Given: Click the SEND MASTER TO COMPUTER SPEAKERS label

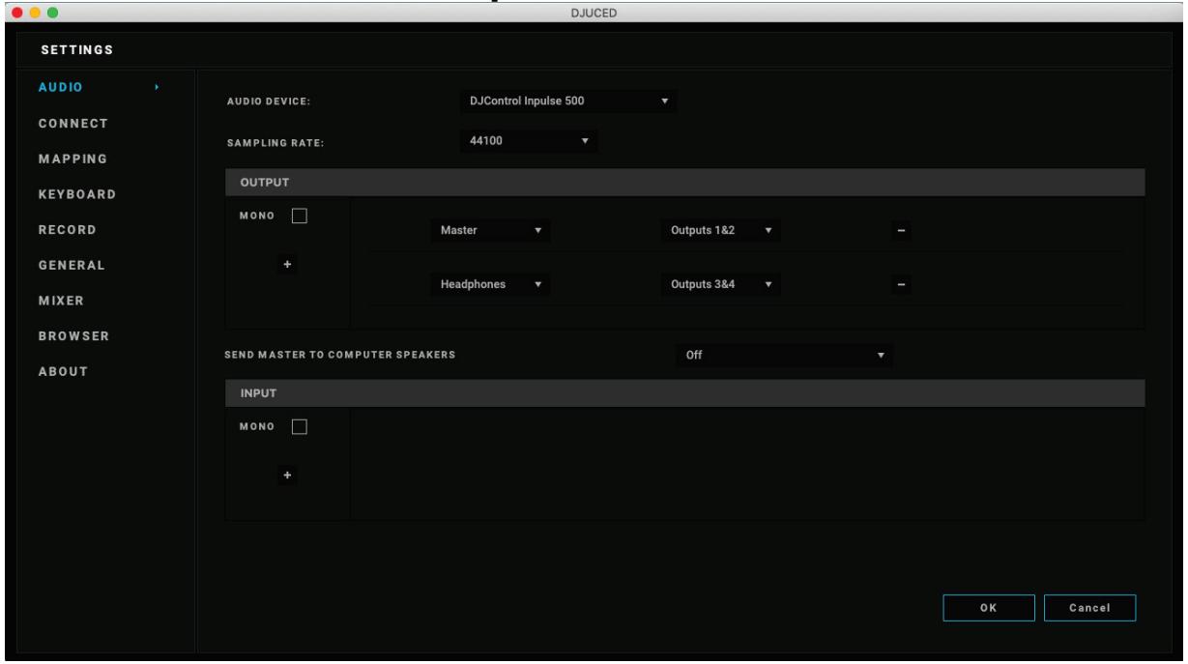Looking at the screenshot, I should [340, 354].
